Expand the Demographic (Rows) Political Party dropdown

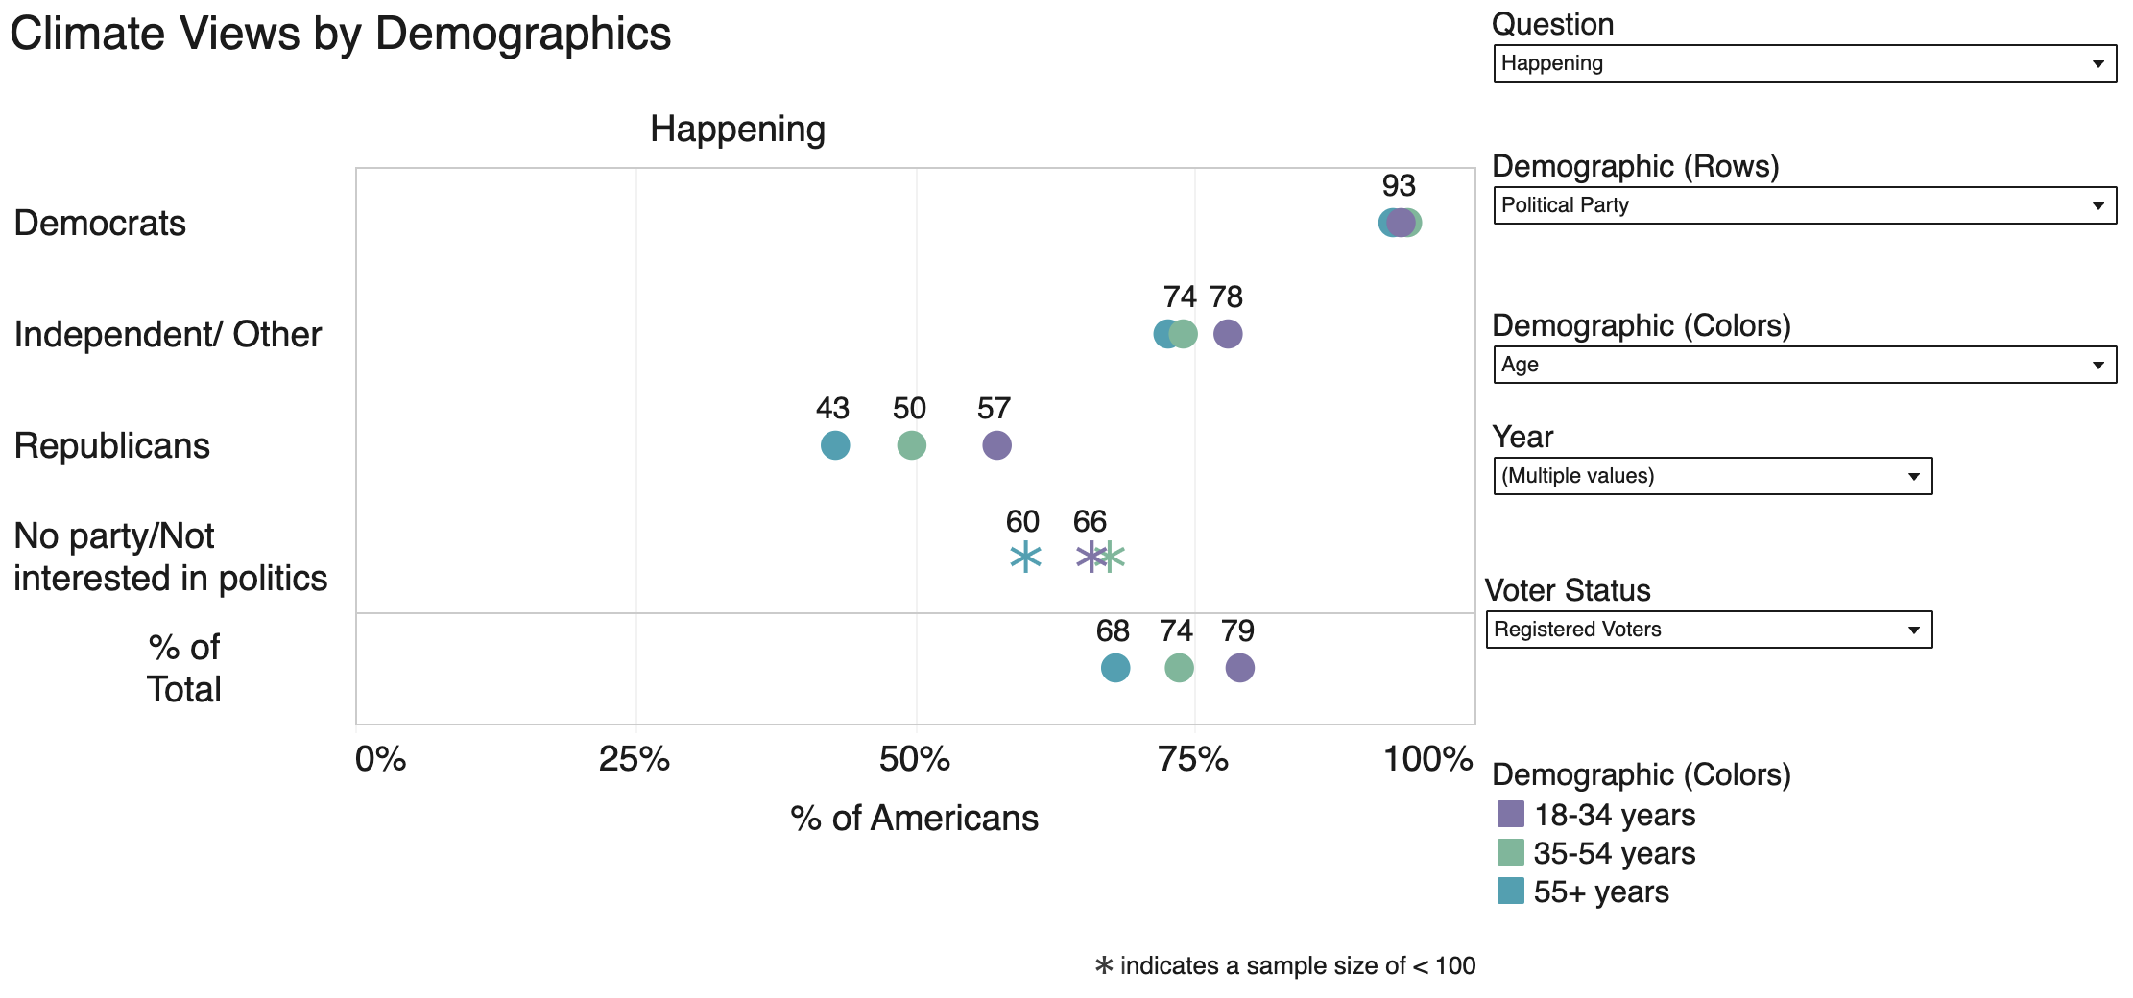click(1805, 205)
